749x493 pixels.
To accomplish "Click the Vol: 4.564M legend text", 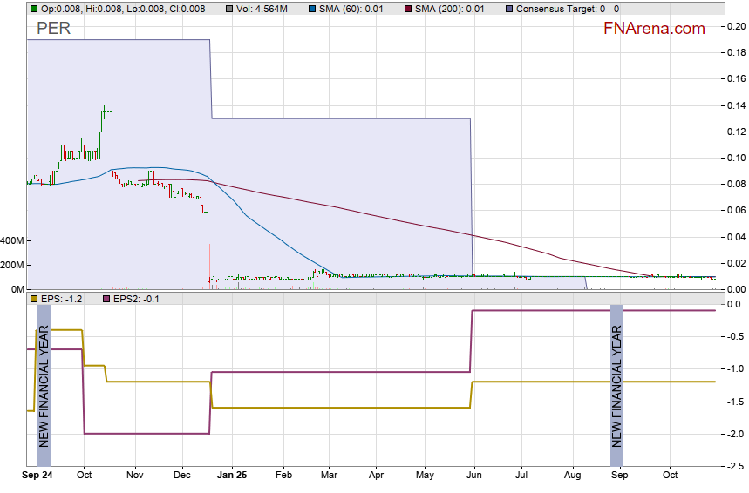I will (262, 9).
